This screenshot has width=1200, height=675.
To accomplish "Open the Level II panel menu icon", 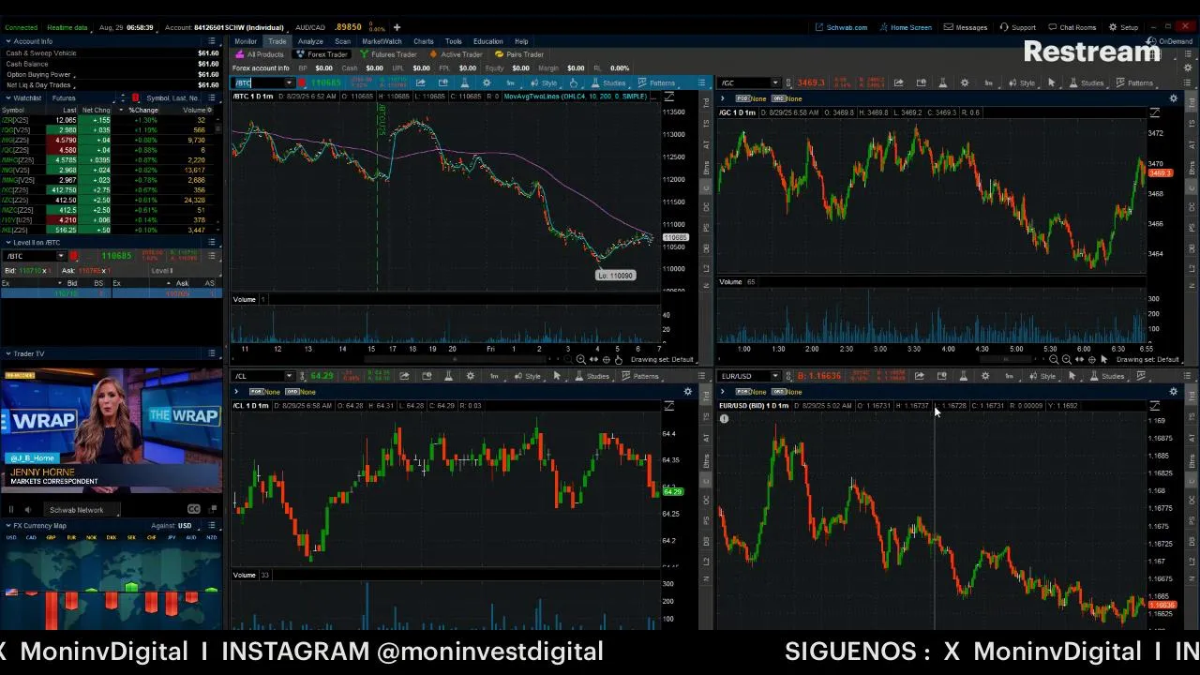I will click(x=212, y=243).
